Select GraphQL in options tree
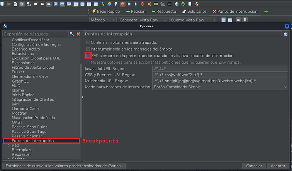Image resolution: width=292 pixels, height=171 pixels. [20, 81]
